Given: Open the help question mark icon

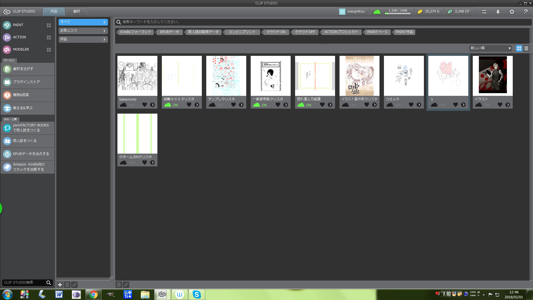Looking at the screenshot, I should coord(526,12).
